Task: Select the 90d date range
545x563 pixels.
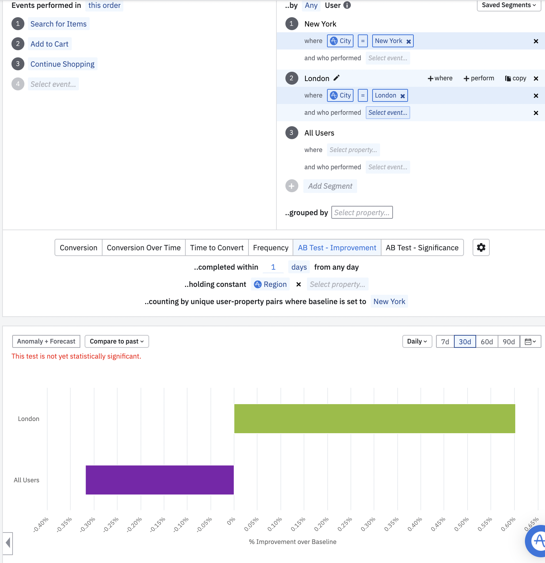Action: tap(508, 341)
